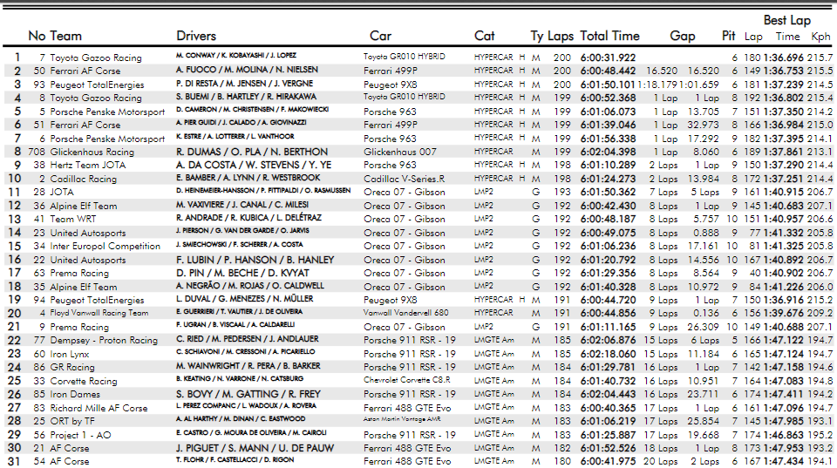837x468 pixels.
Task: Select Team WRT
Action: pyautogui.click(x=73, y=220)
